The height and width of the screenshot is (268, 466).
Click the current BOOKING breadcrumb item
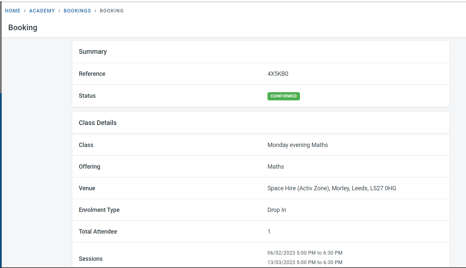coord(112,11)
